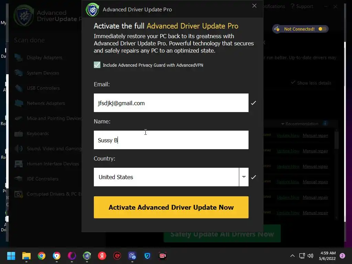Select System Devices category
This screenshot has height=264, width=352.
coord(43,73)
